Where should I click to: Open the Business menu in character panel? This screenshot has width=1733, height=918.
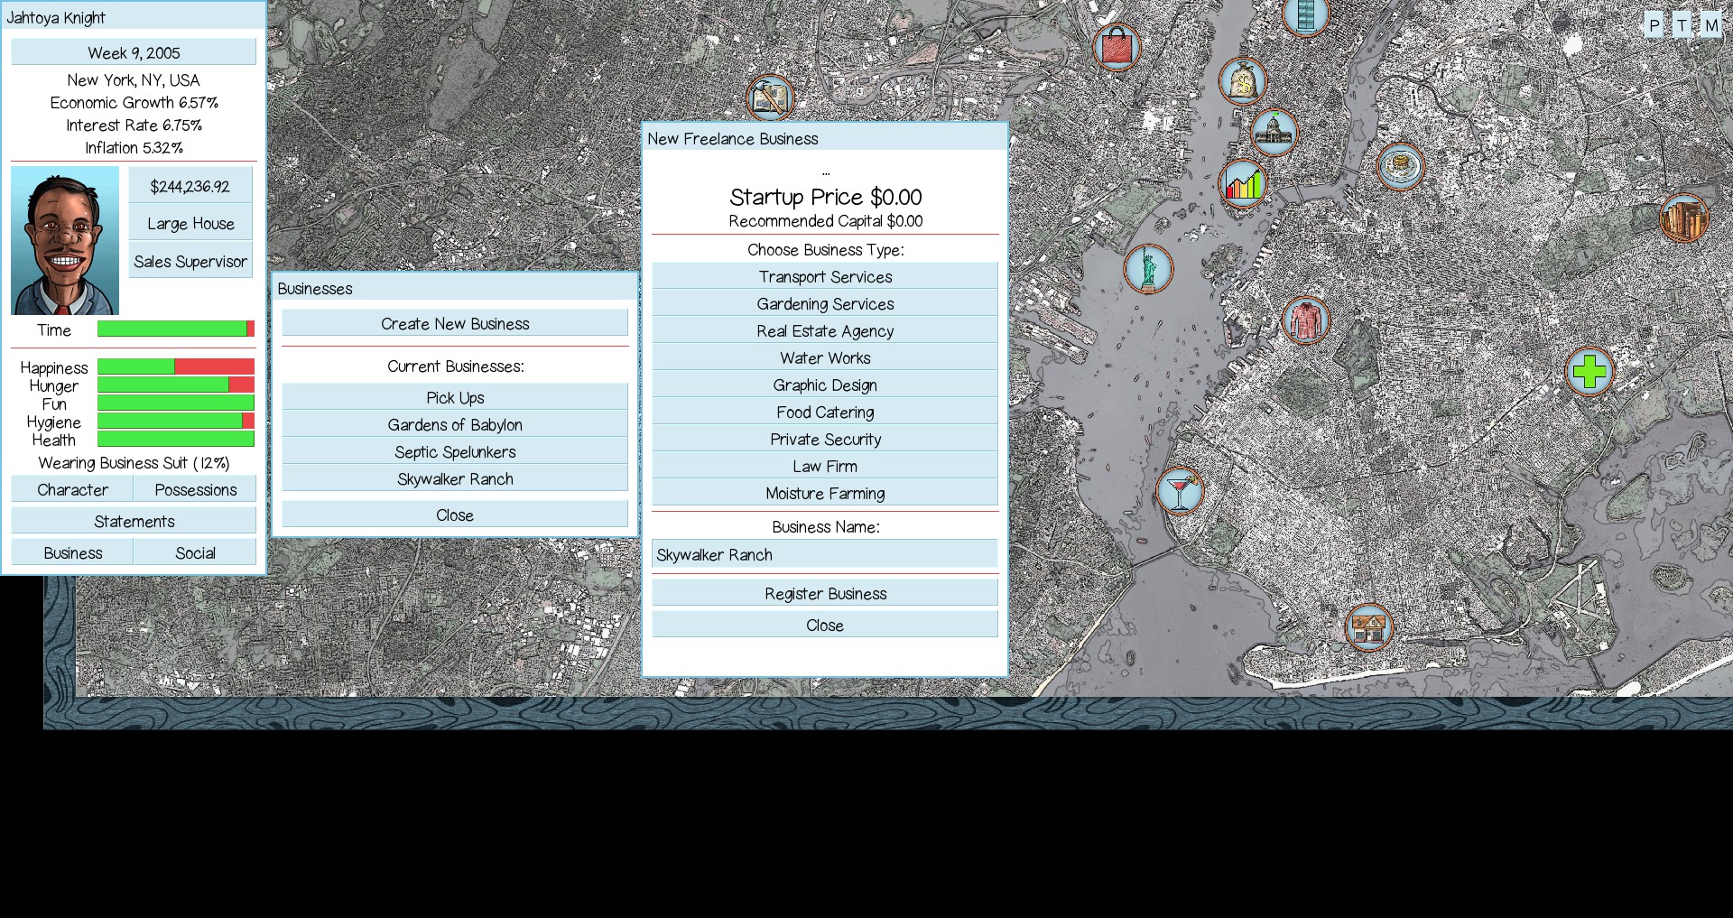72,552
